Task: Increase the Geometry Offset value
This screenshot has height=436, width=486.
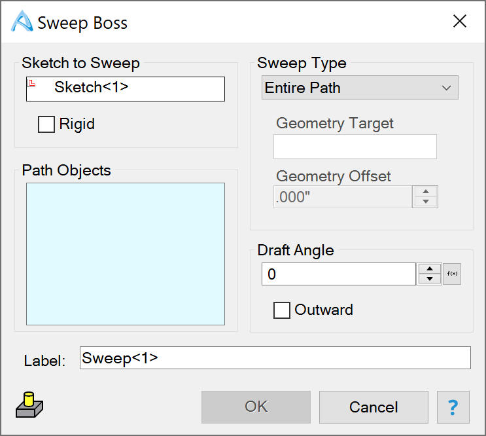Action: 426,192
